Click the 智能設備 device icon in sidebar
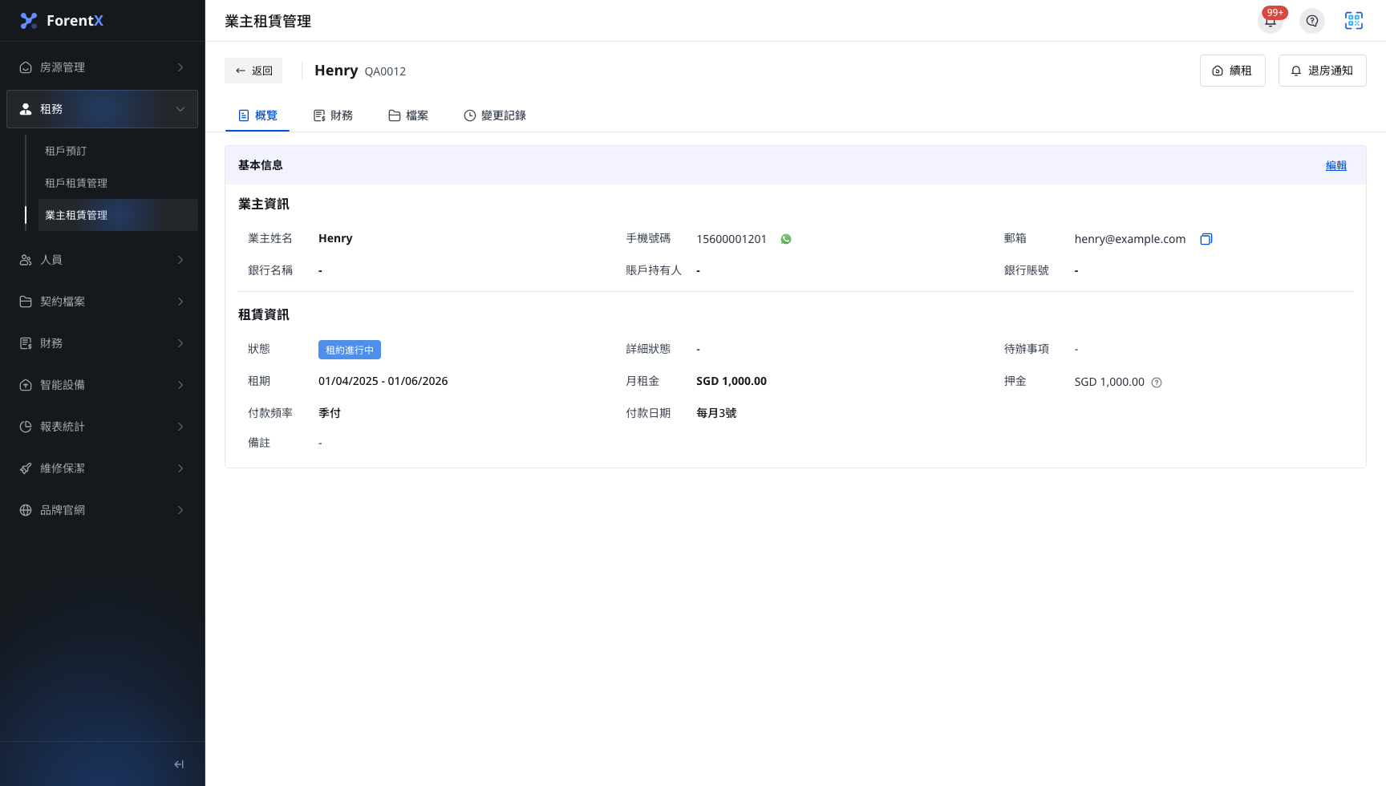This screenshot has width=1386, height=786. point(26,385)
